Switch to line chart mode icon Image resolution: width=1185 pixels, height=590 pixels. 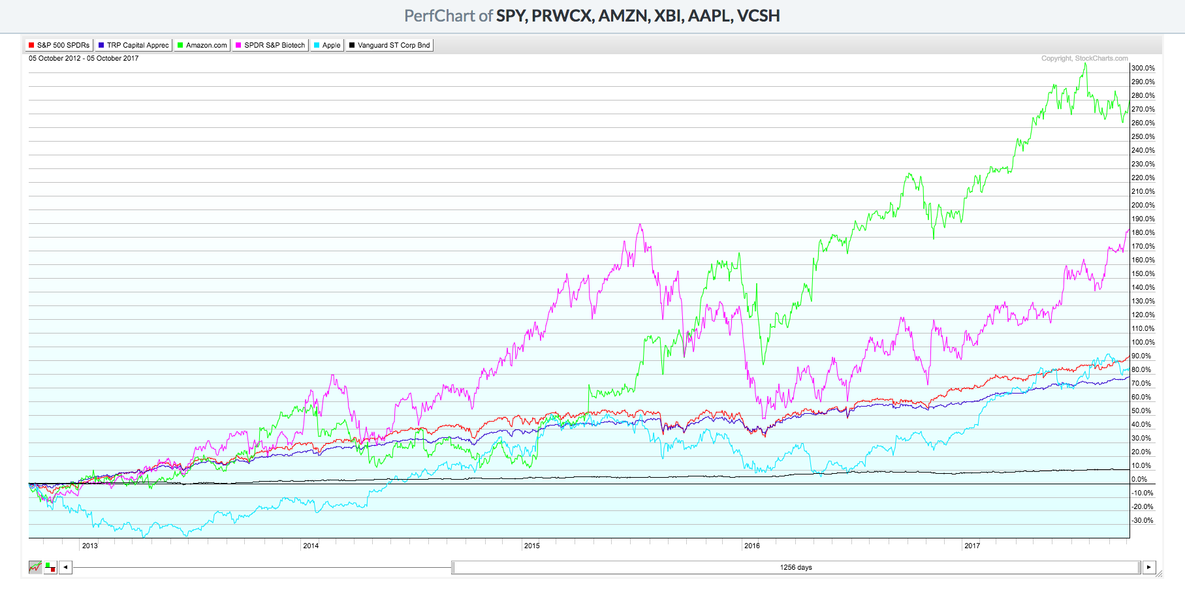[35, 567]
